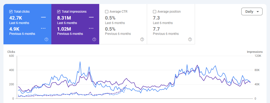Uncheck the Total clicks checkbox
This screenshot has height=103, width=270.
click(11, 12)
